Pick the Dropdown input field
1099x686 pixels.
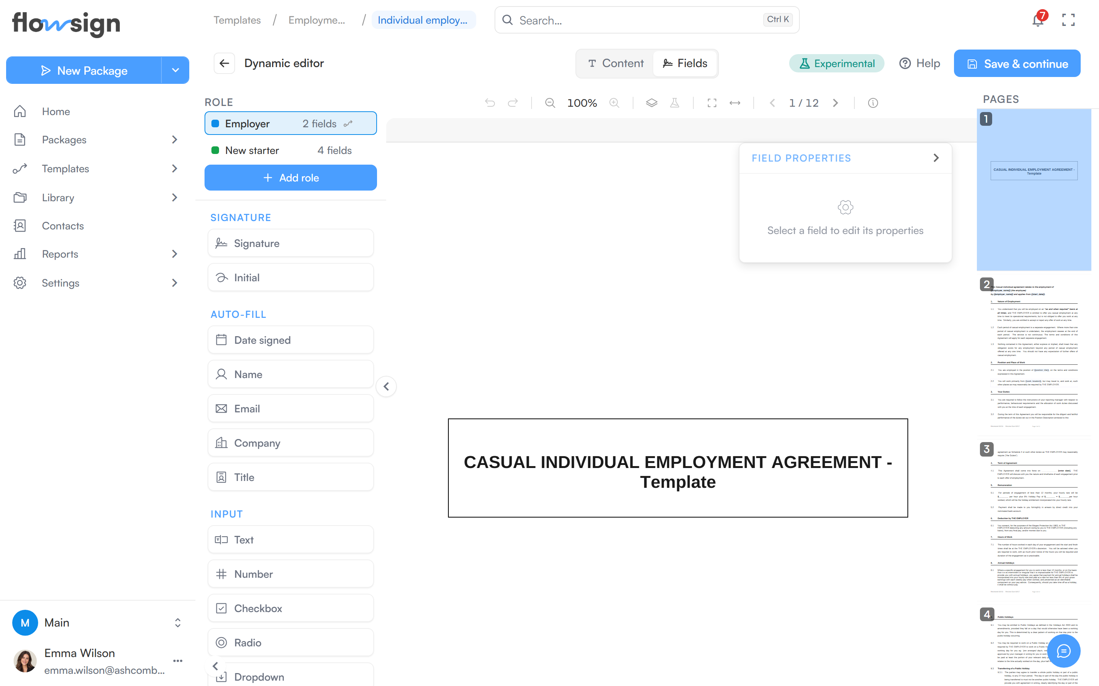[291, 675]
